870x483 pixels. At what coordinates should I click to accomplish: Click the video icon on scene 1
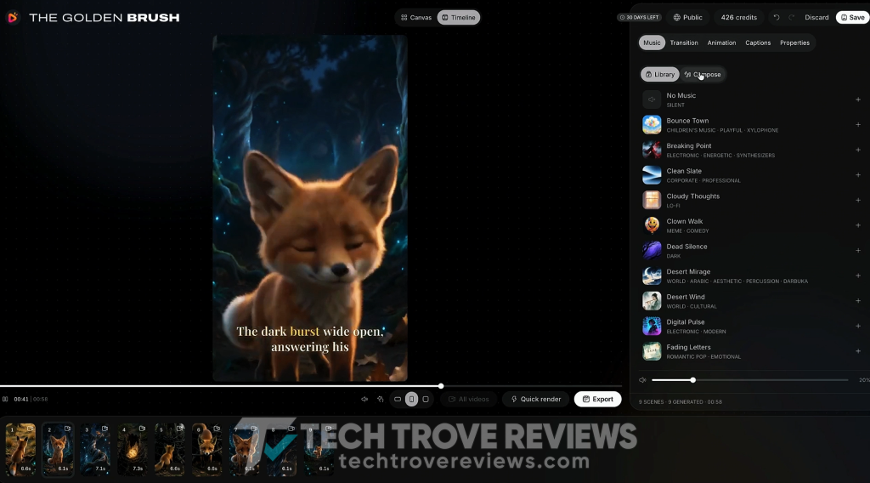pos(31,429)
